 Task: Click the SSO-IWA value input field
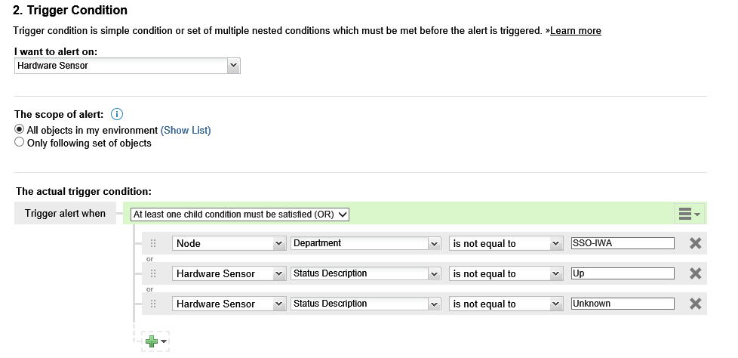(x=622, y=243)
